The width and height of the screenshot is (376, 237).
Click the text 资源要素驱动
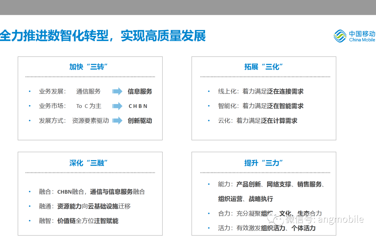tap(91, 120)
